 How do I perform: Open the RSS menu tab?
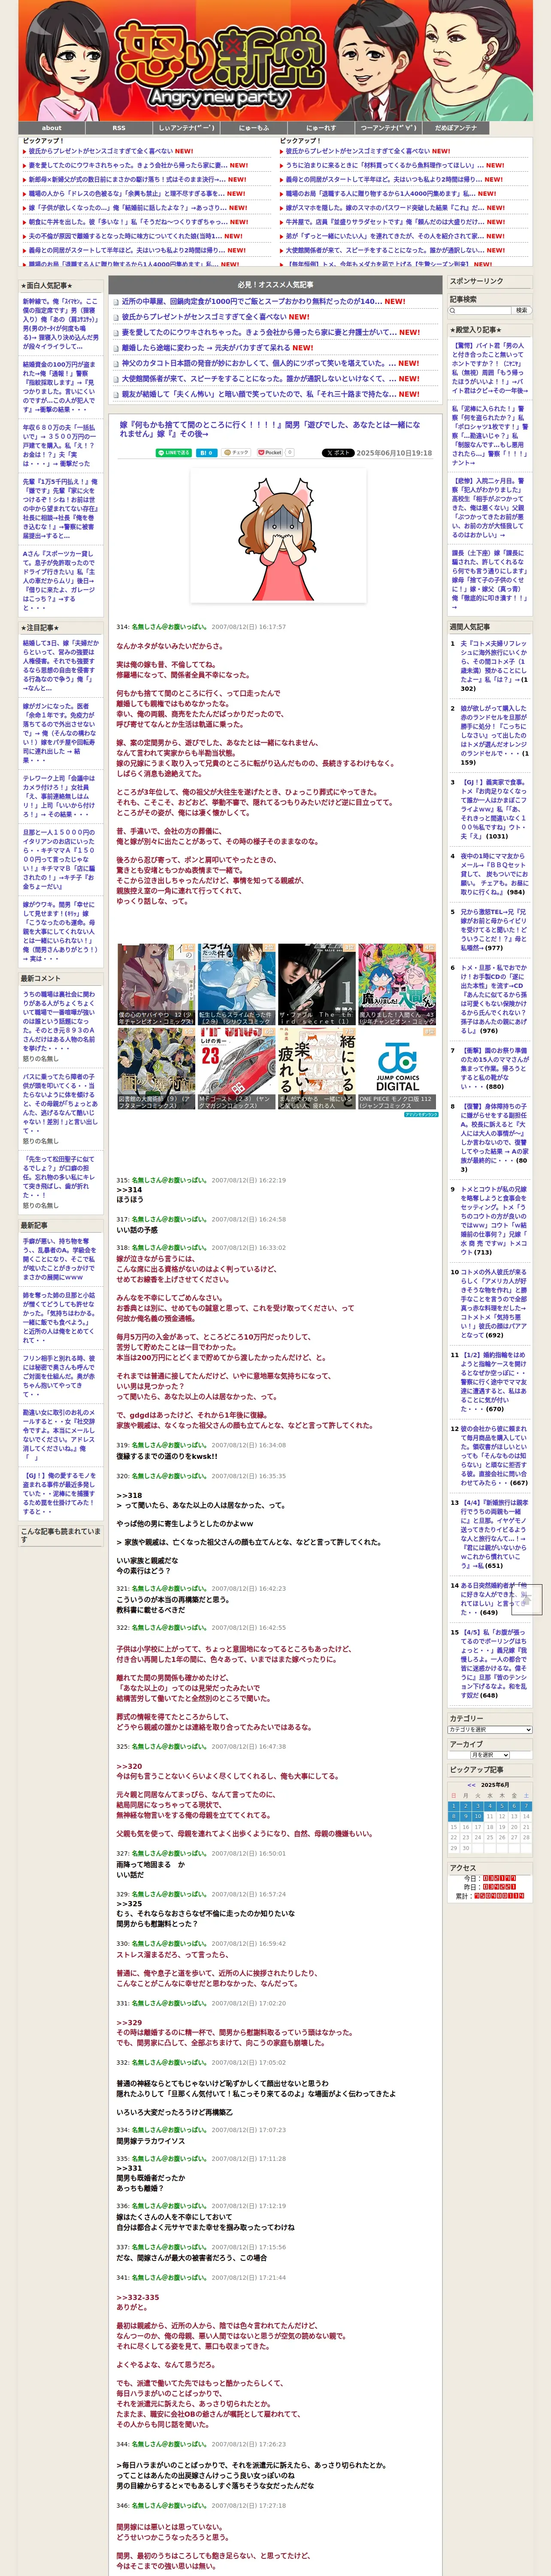(x=118, y=128)
